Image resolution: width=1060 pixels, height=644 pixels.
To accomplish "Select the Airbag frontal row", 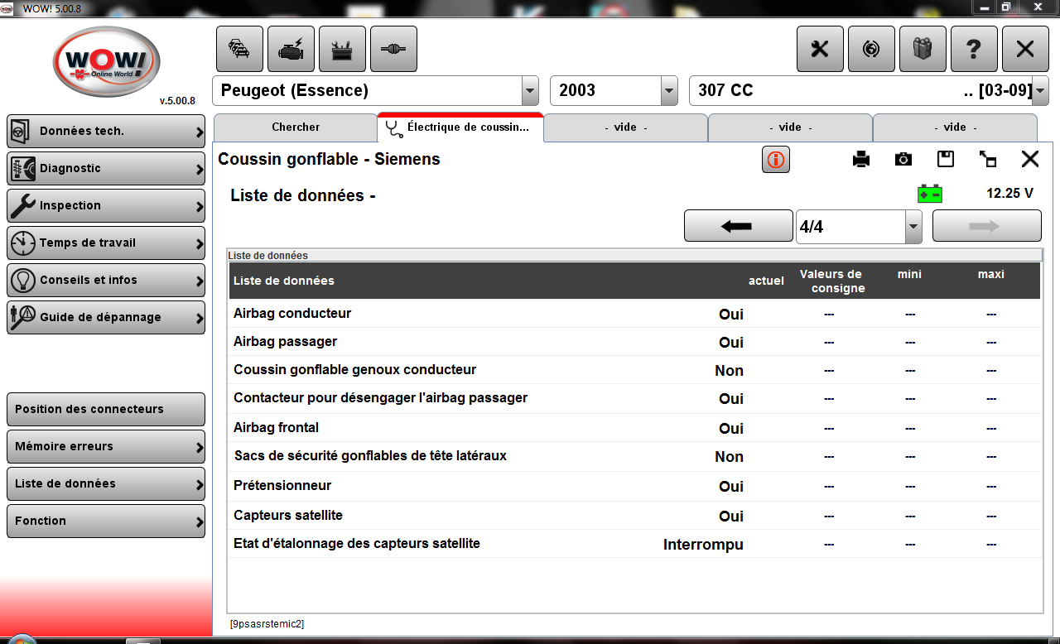I will (634, 428).
